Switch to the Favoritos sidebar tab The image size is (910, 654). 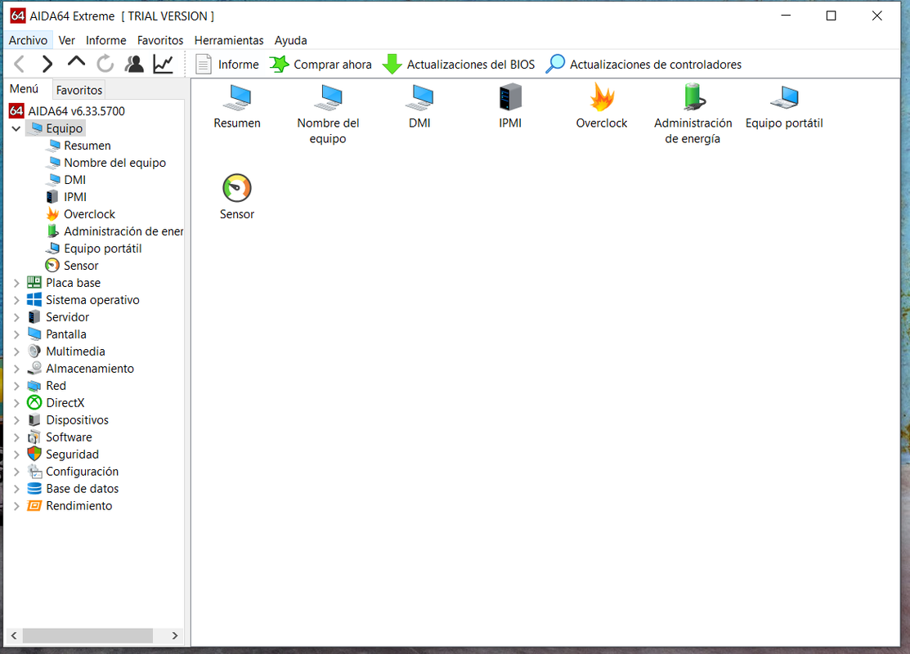(79, 90)
